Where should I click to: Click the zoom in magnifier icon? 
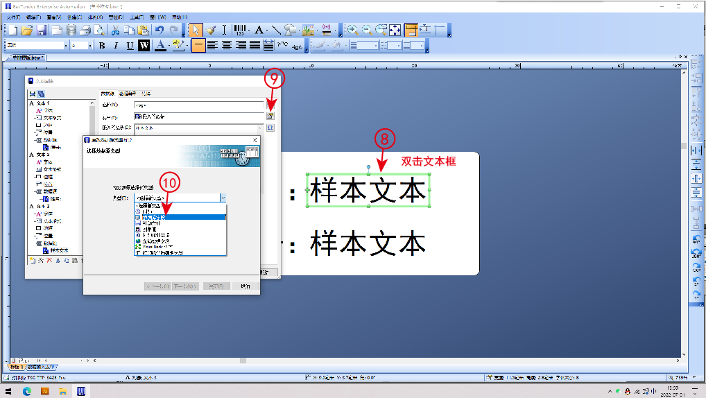tap(352, 30)
